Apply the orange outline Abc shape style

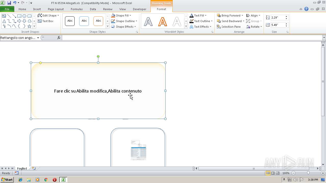pyautogui.click(x=98, y=21)
